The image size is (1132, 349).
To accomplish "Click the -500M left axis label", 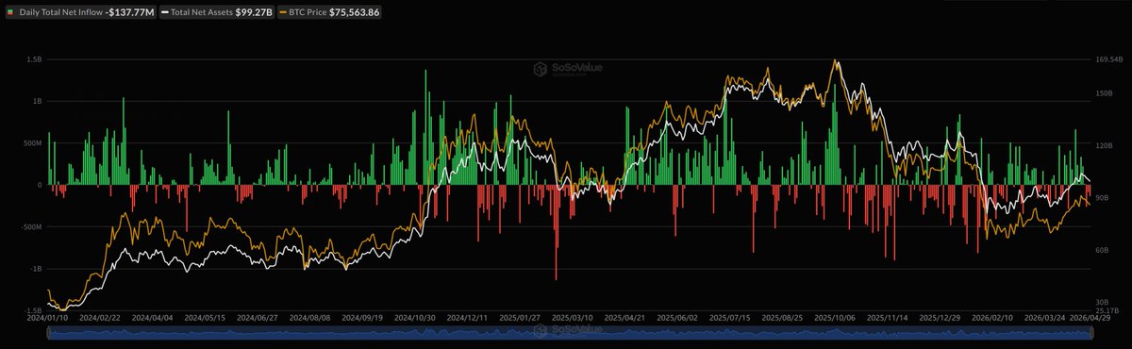I will pyautogui.click(x=30, y=226).
